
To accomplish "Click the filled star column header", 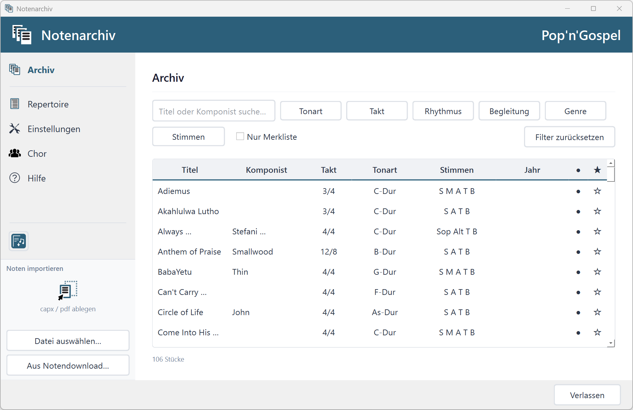I will click(x=597, y=170).
